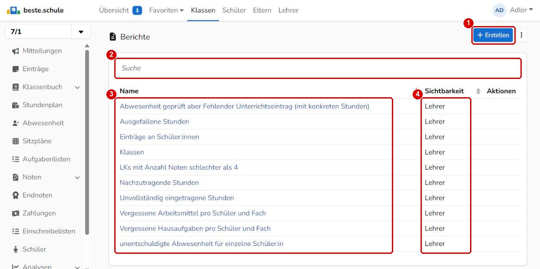Sort by the Sichtbarkeit column arrows

tap(478, 91)
